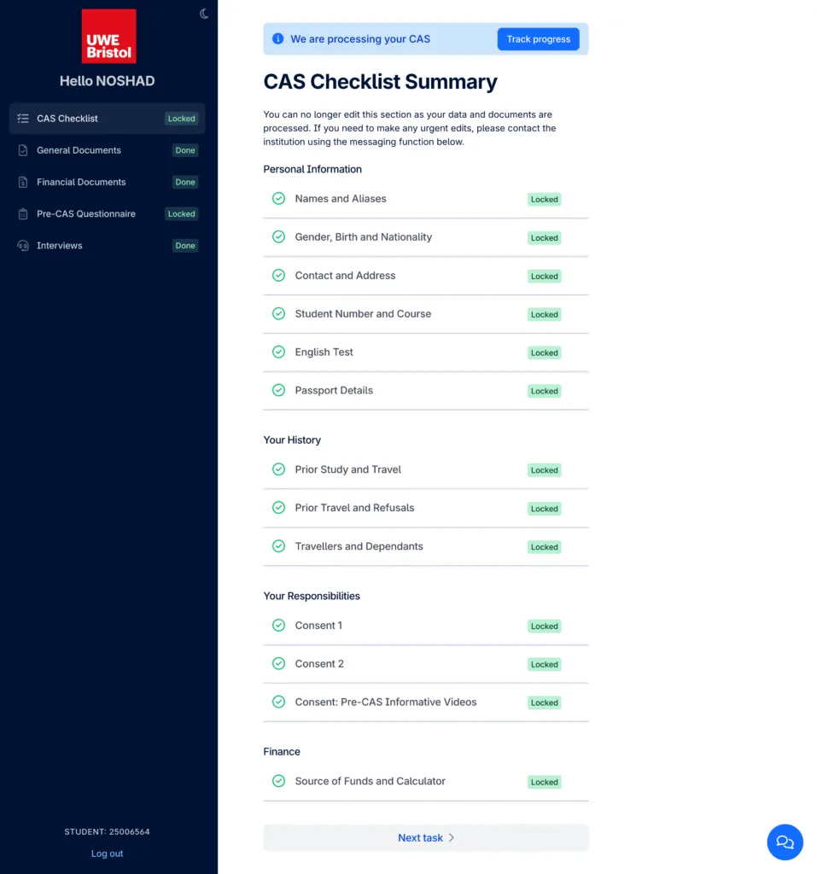Click the Interviews headset icon

pyautogui.click(x=23, y=246)
